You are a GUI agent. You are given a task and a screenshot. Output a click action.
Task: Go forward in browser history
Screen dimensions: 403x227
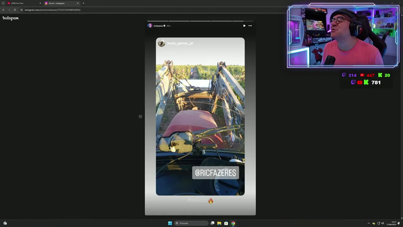9,10
